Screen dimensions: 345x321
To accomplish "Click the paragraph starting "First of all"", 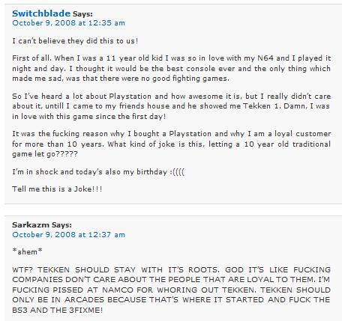I will 172,68.
